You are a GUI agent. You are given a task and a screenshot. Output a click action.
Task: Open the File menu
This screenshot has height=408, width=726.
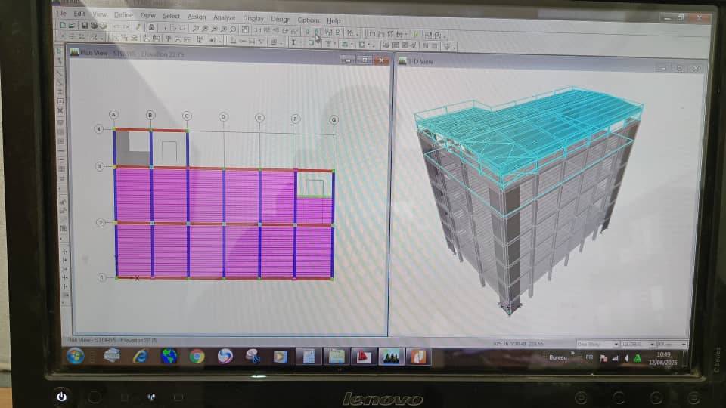pyautogui.click(x=61, y=14)
